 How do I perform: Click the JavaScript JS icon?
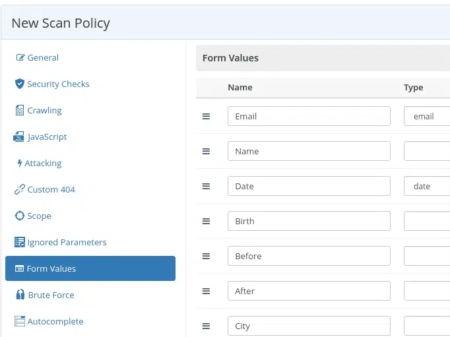pyautogui.click(x=18, y=137)
